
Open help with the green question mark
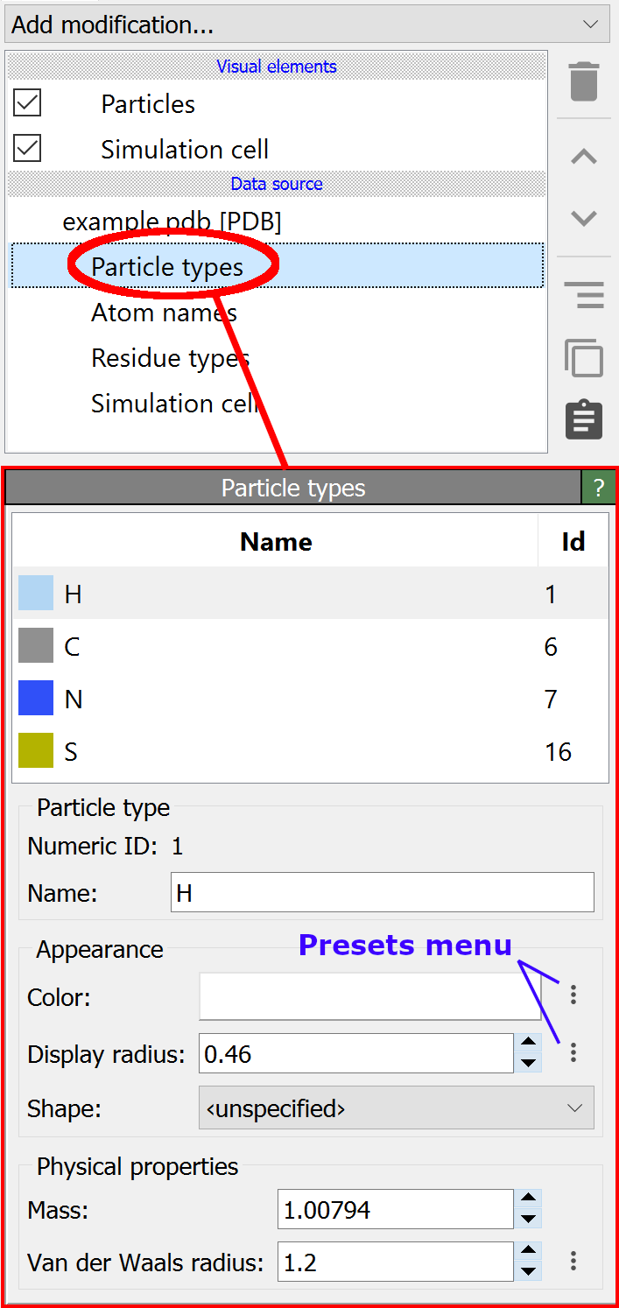[598, 488]
